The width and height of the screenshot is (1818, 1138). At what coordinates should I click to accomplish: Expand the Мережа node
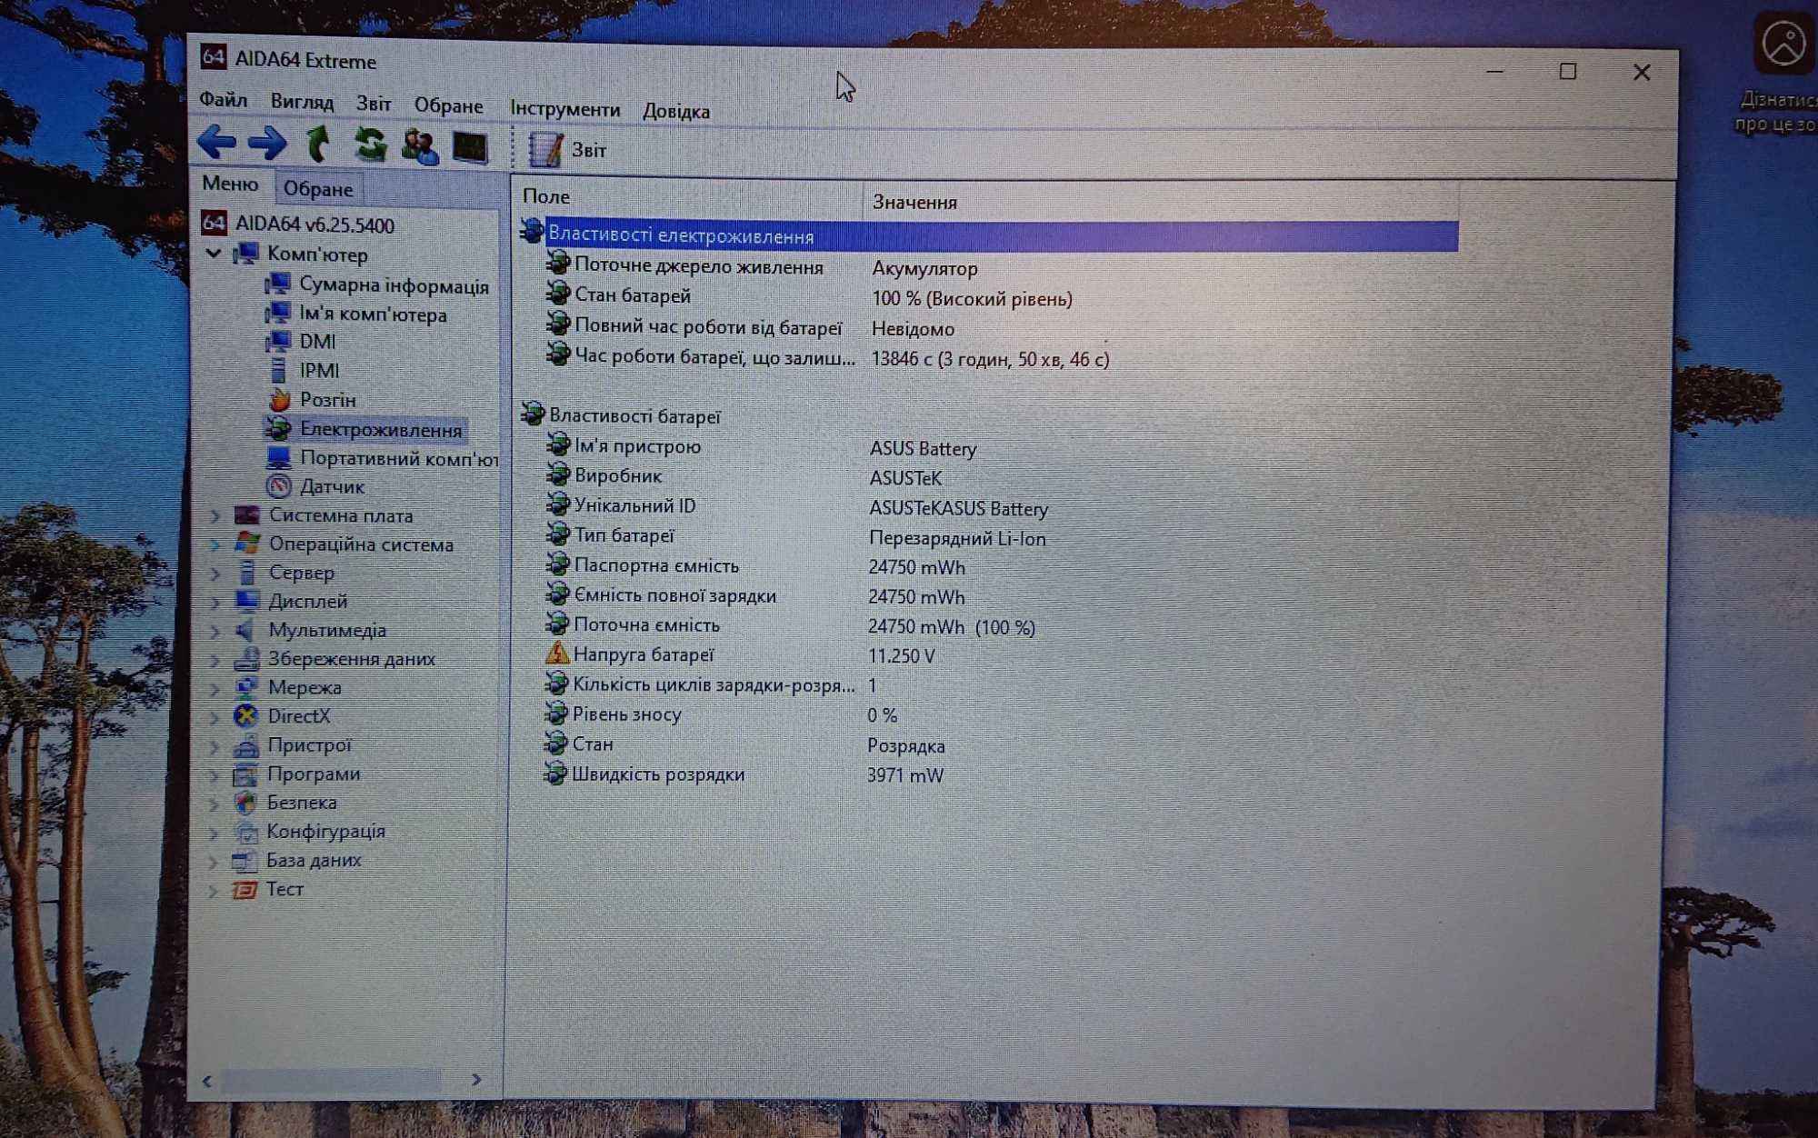[x=215, y=688]
